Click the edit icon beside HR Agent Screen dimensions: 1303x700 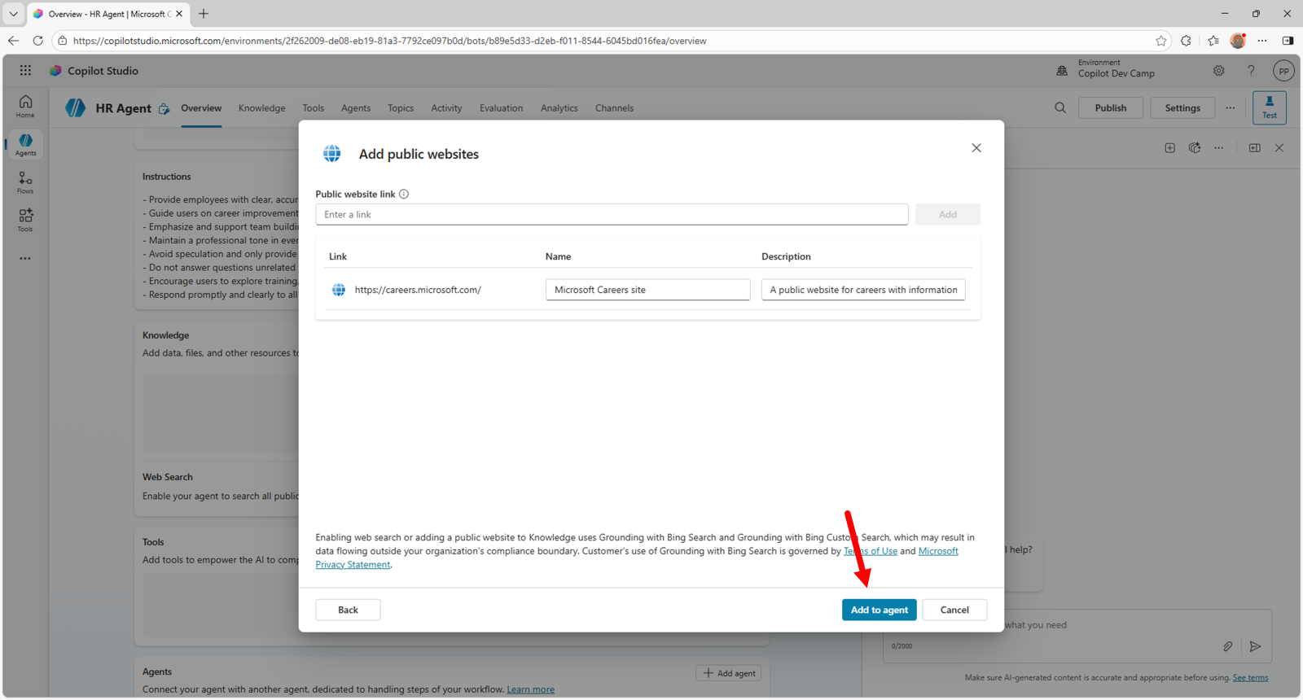click(164, 108)
